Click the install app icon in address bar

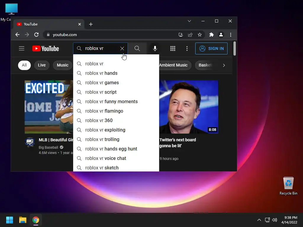(x=181, y=35)
